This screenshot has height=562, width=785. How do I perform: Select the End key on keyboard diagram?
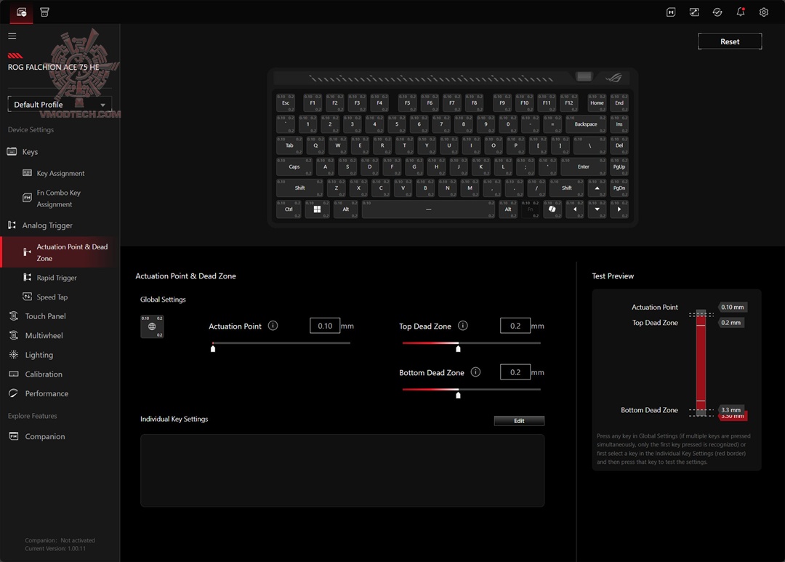[x=619, y=103]
